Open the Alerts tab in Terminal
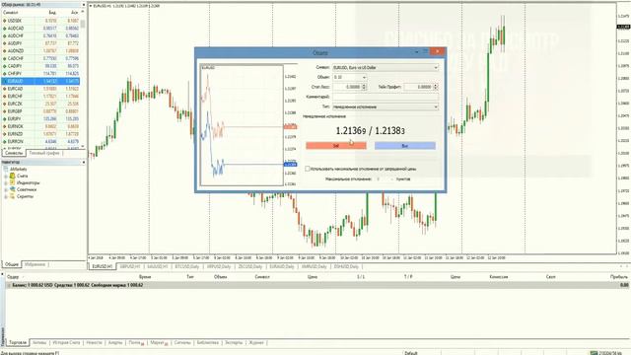The image size is (631, 355). 115,342
